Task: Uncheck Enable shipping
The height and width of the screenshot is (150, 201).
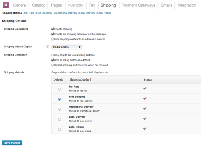Action: point(52,29)
